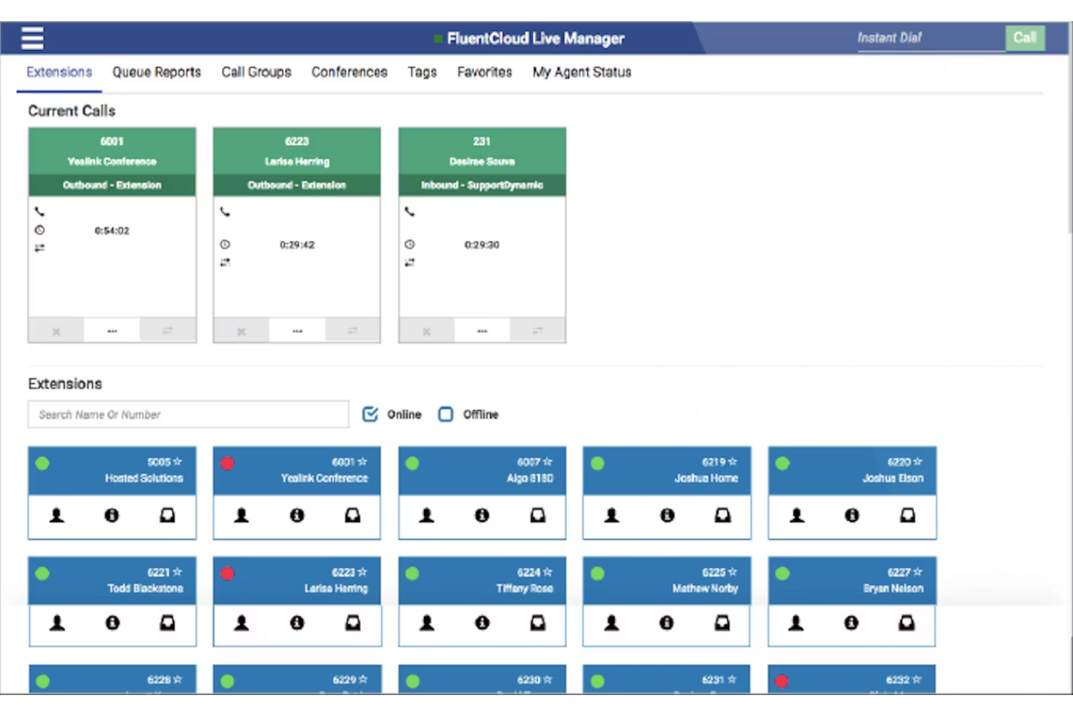Hang up the inbound call from extension 231
1073x716 pixels.
(x=426, y=330)
